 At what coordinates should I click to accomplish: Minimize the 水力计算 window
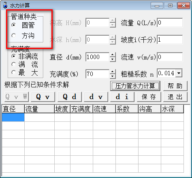pos(157,6)
